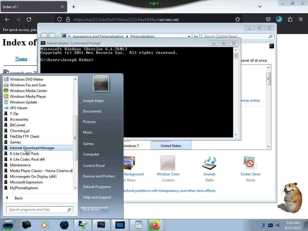The height and width of the screenshot is (231, 308).
Task: Click the Shut down button
Action: (91, 210)
